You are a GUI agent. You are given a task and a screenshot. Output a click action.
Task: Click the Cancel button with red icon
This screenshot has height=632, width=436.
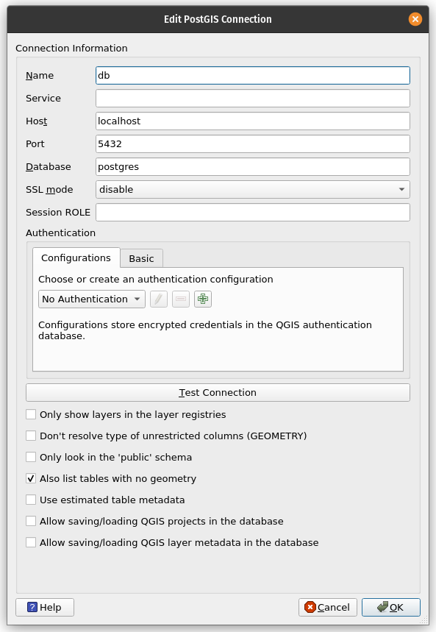[x=328, y=607]
